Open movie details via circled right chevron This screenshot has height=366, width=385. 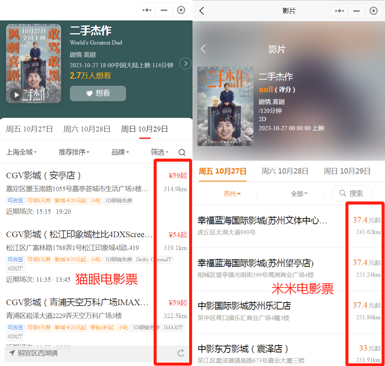[186, 63]
